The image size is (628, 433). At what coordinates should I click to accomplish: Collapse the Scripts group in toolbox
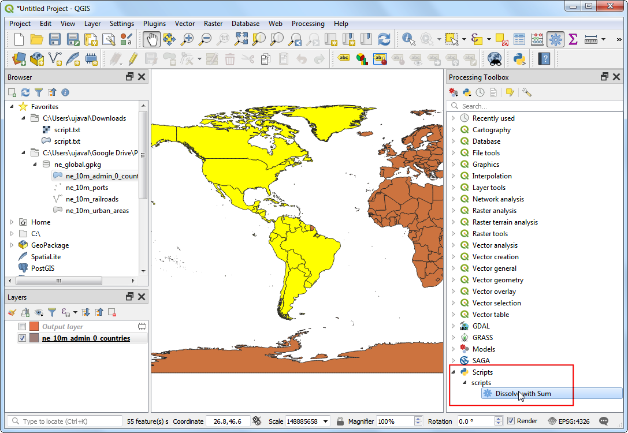(x=454, y=372)
